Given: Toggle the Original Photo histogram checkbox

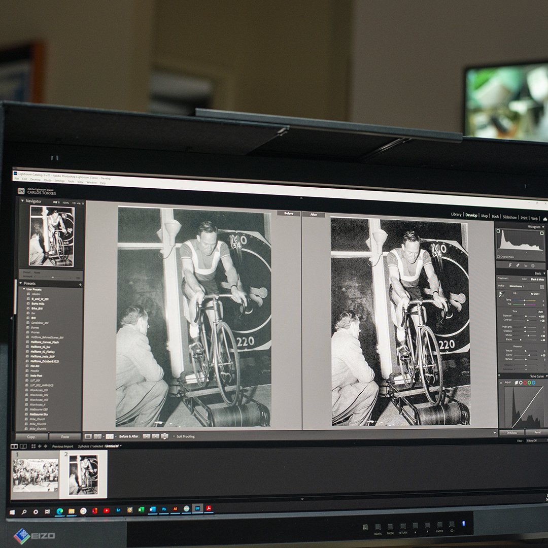Looking at the screenshot, I should pyautogui.click(x=498, y=257).
